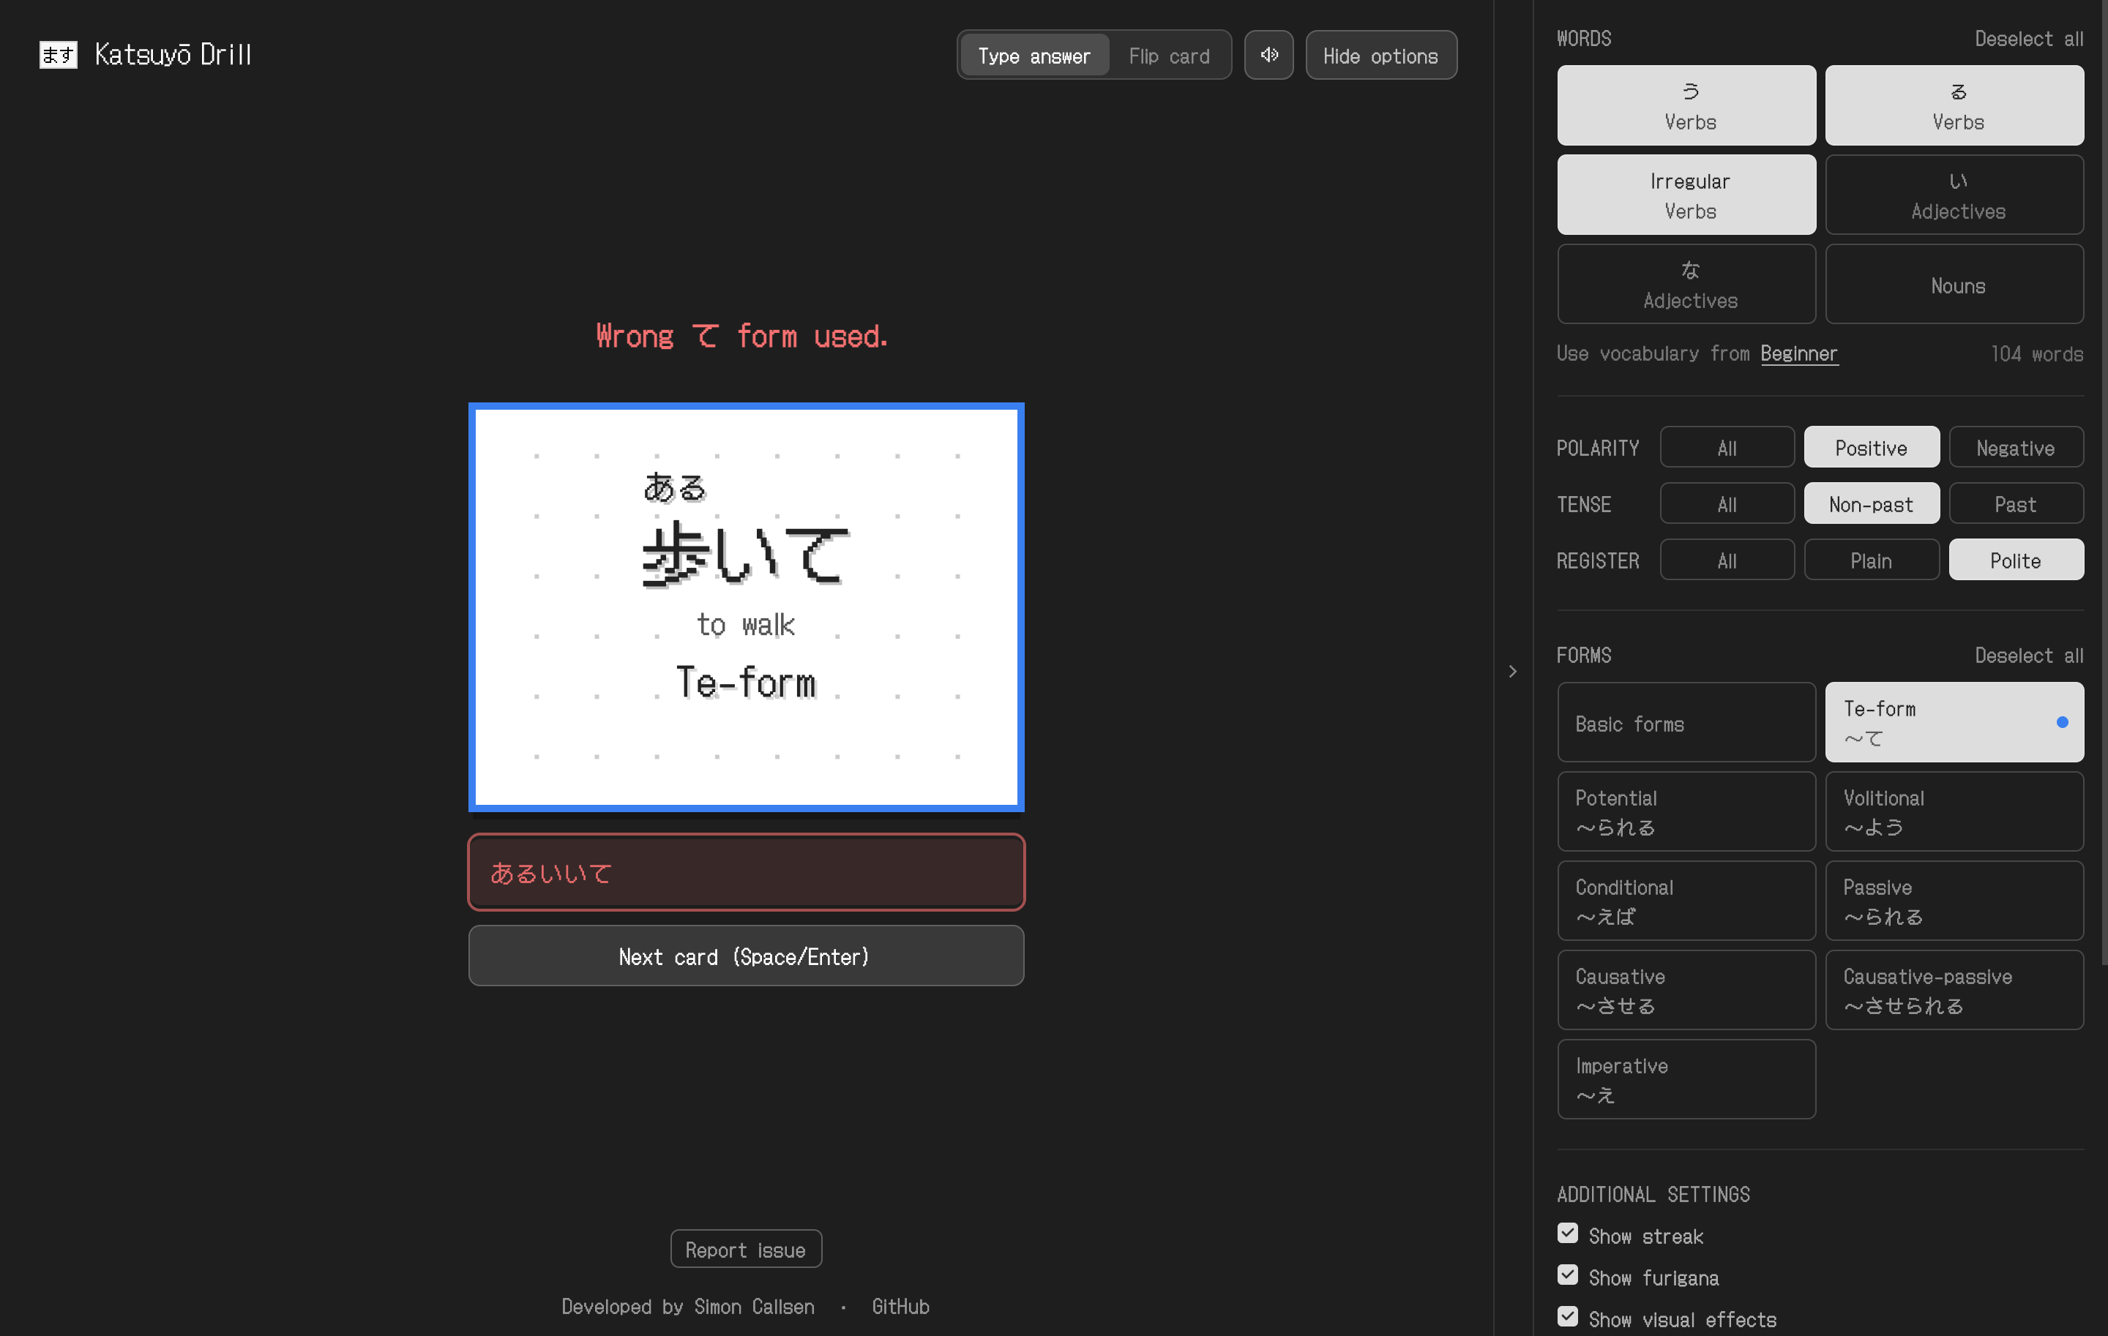Enable the い Adjectives word category
2108x1336 pixels.
click(x=1954, y=195)
